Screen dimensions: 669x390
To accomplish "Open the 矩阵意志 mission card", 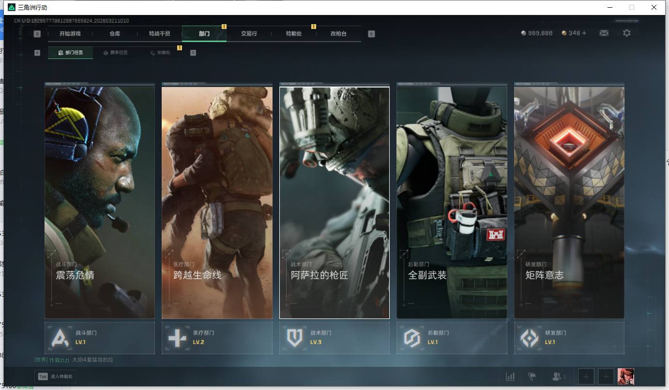I will point(569,202).
